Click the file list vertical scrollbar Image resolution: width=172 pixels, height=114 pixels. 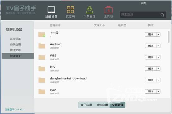pos(169,37)
